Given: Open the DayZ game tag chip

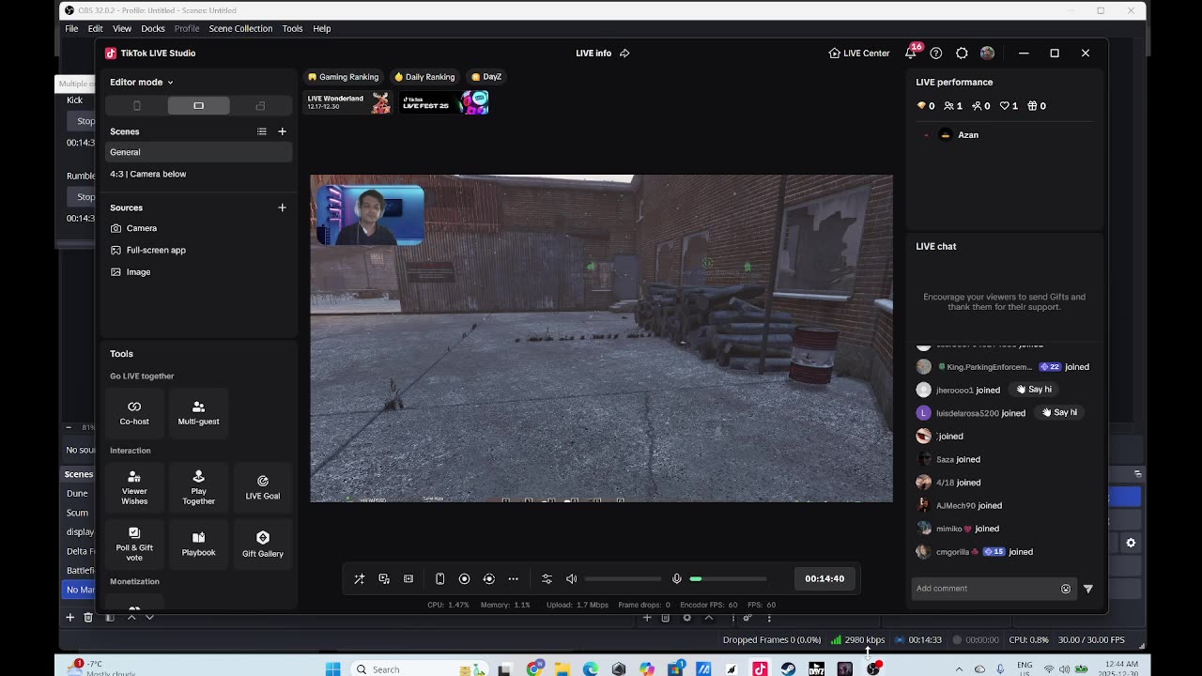Looking at the screenshot, I should point(486,77).
